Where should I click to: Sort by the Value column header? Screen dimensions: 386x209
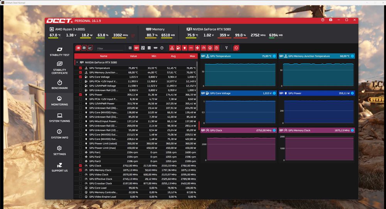134,56
